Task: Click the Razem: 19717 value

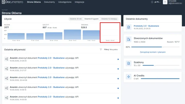Action: point(173,42)
